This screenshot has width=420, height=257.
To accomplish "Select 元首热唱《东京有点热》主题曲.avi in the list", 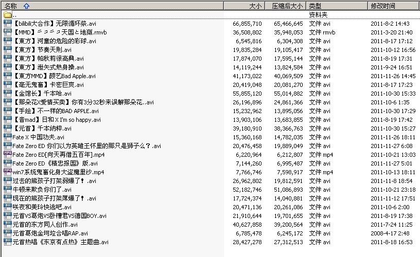I will (x=60, y=242).
